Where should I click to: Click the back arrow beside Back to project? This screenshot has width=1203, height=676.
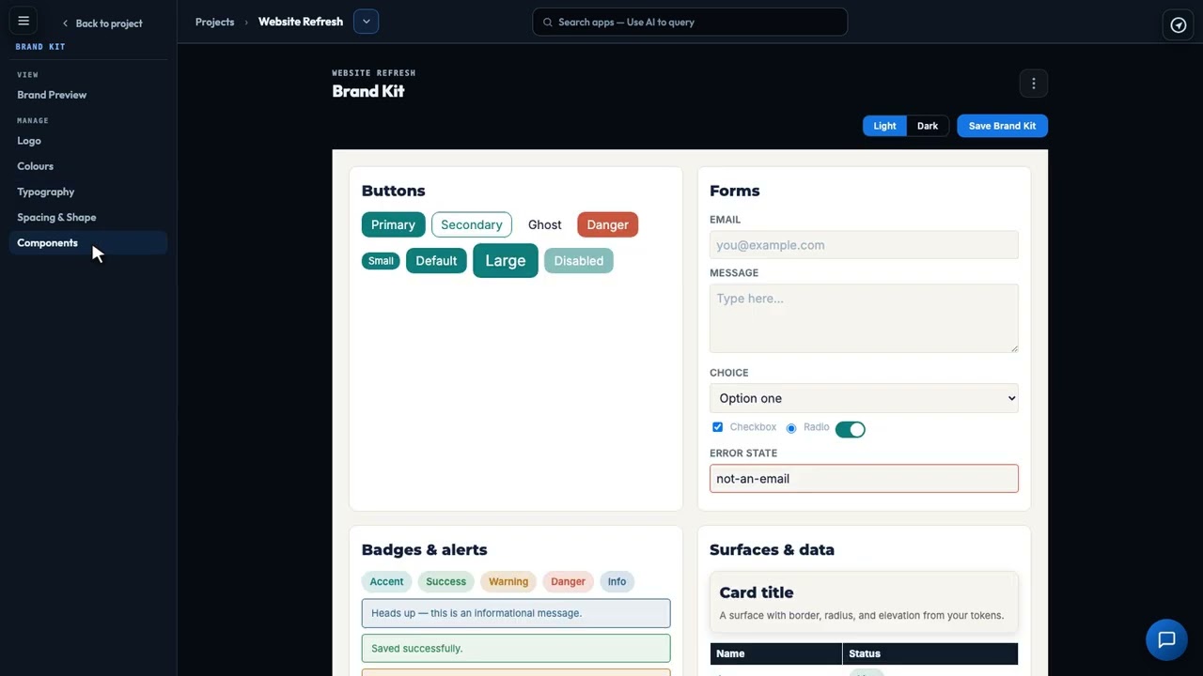point(65,23)
